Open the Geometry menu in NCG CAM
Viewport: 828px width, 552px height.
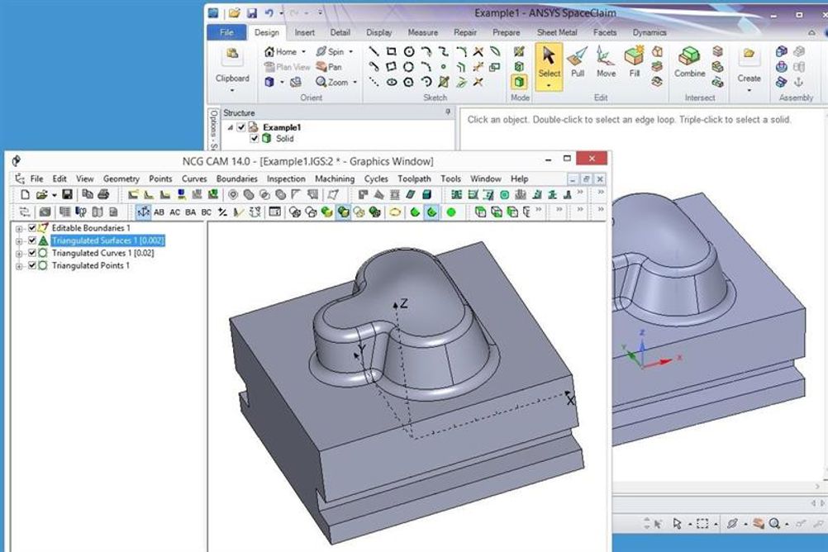tap(121, 179)
